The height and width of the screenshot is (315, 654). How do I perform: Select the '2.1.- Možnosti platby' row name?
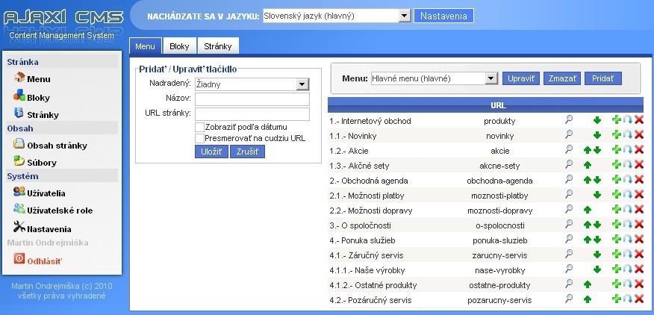click(x=367, y=196)
